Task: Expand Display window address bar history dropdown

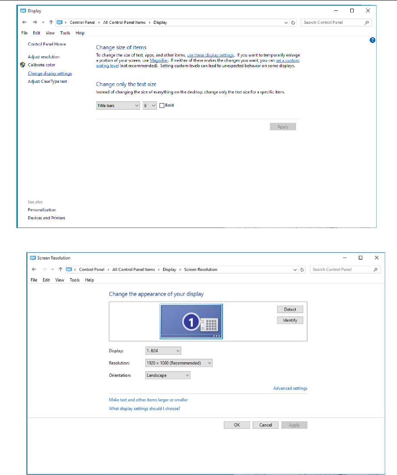Action: tap(286, 23)
